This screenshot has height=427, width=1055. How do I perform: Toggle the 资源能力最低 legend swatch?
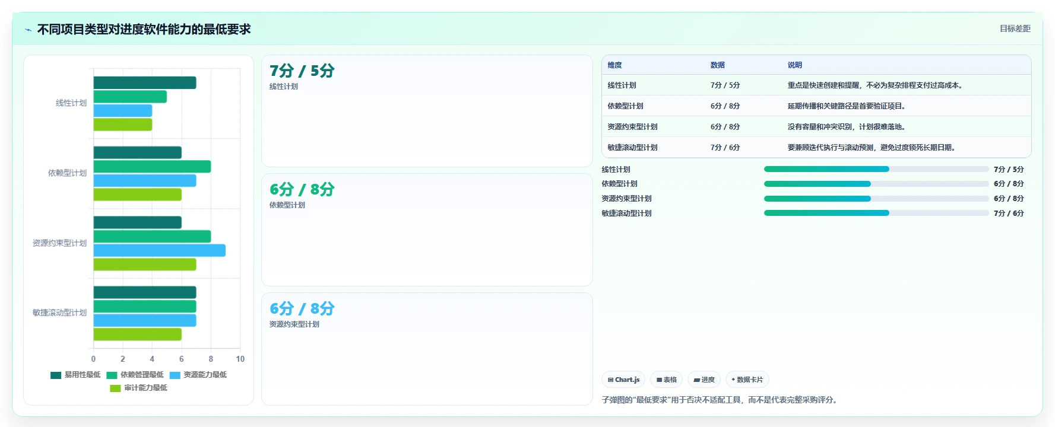(175, 375)
